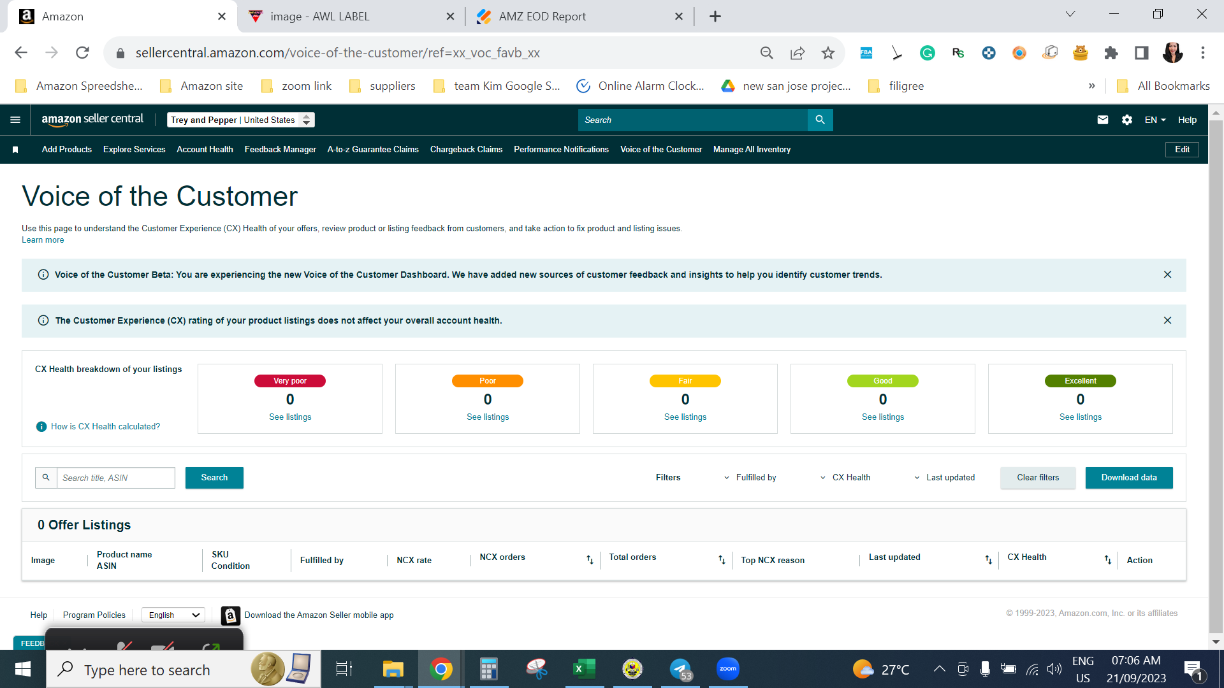Click the info icon beside How is CX Health calculated
Image resolution: width=1224 pixels, height=688 pixels.
pyautogui.click(x=41, y=427)
